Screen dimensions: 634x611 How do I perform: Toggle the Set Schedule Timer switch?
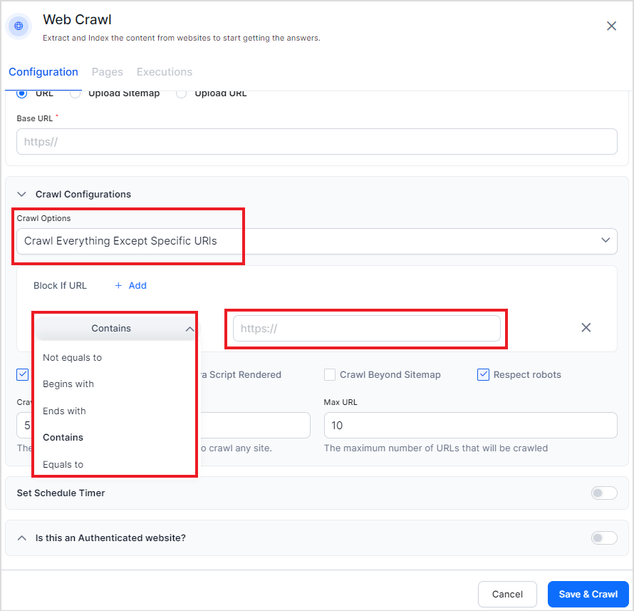pyautogui.click(x=603, y=493)
